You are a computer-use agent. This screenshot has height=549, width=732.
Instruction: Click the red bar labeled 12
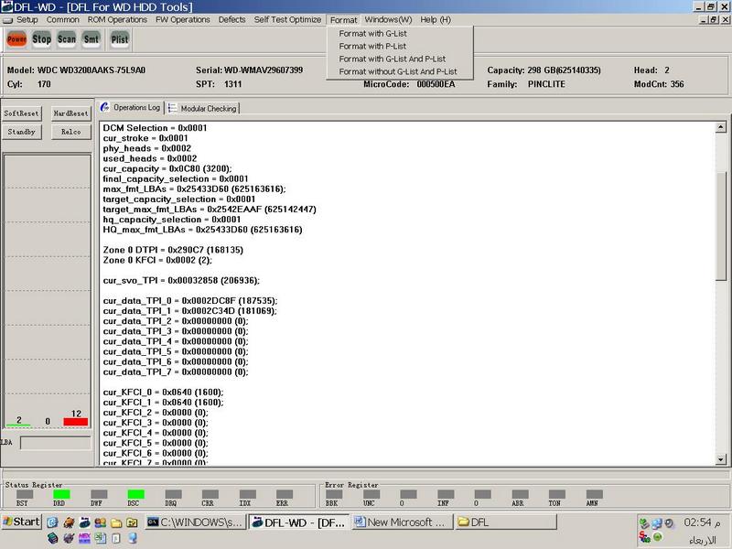click(x=76, y=422)
